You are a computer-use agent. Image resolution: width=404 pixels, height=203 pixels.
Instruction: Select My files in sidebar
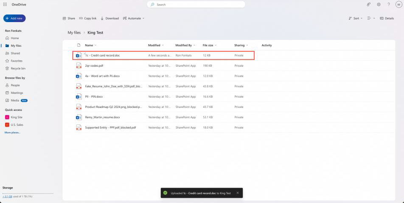point(14,46)
